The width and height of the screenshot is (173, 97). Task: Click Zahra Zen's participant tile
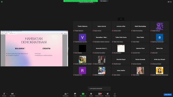(x=159, y=48)
